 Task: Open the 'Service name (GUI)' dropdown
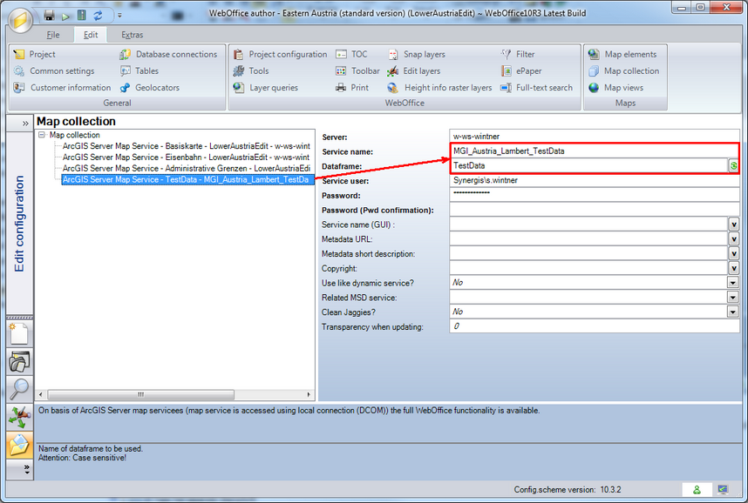pyautogui.click(x=733, y=224)
